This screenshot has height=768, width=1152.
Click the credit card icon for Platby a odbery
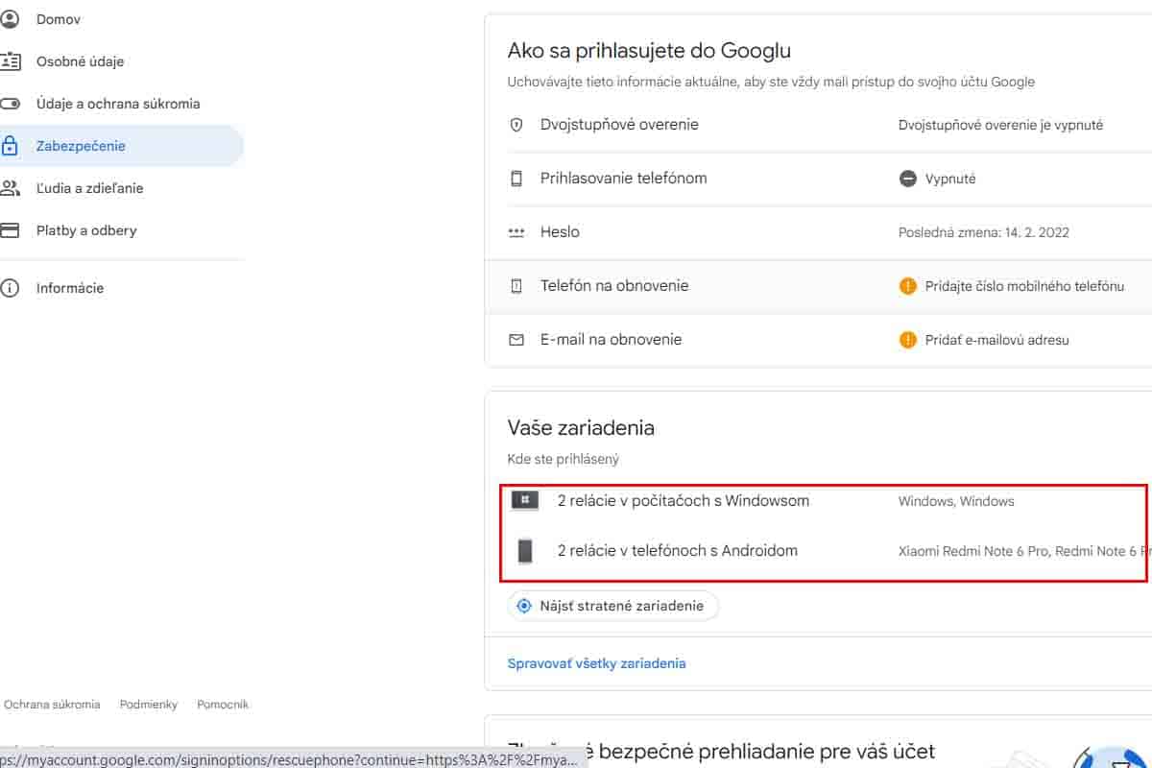10,230
